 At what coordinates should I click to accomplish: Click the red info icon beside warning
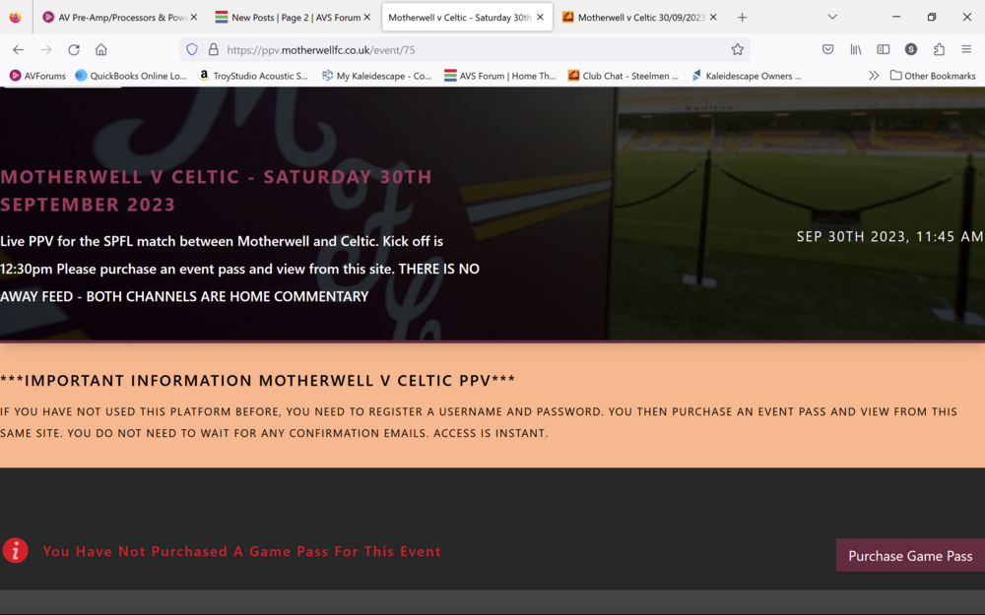[15, 551]
